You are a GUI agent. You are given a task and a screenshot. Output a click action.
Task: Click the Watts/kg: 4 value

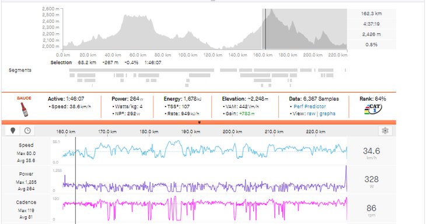point(129,106)
